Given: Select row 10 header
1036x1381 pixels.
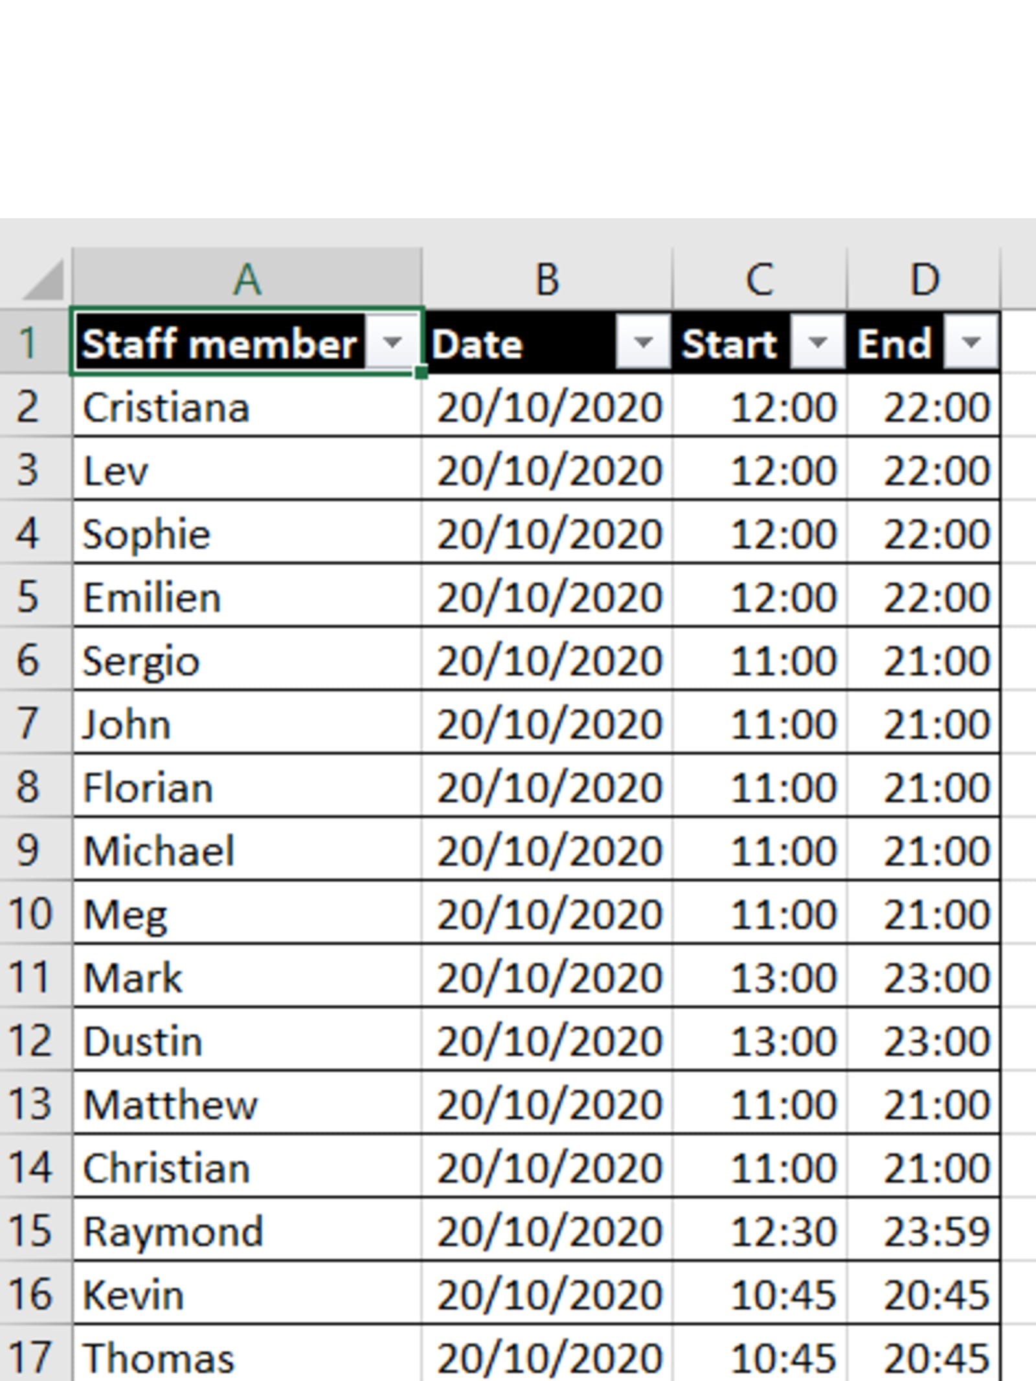Looking at the screenshot, I should click(29, 914).
